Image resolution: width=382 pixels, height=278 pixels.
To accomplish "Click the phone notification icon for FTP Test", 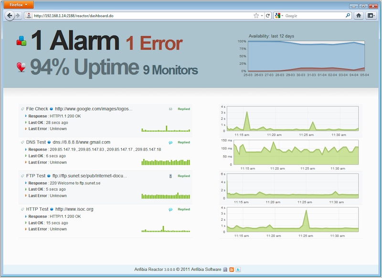I will (170, 176).
